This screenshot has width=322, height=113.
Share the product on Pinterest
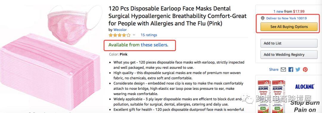305,70
